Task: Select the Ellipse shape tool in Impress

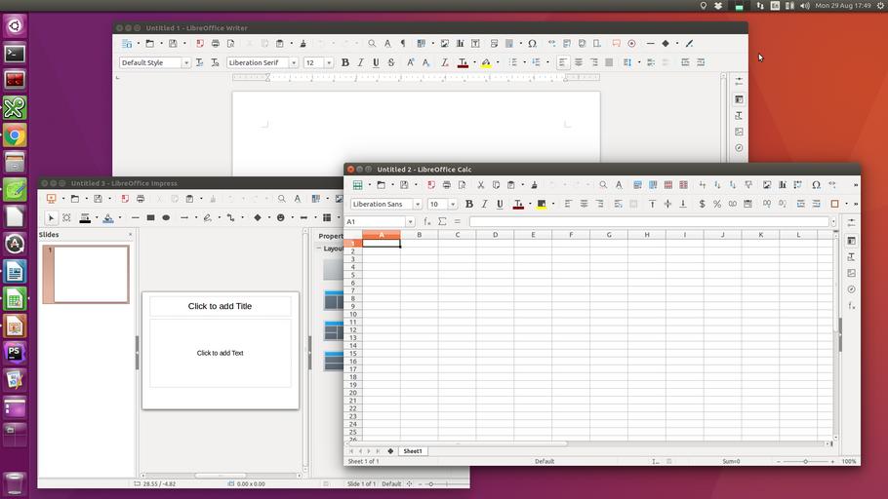Action: pyautogui.click(x=166, y=217)
